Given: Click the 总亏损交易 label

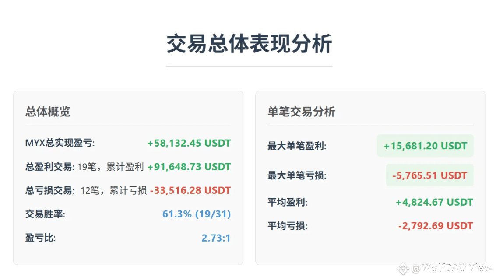Looking at the screenshot, I should coord(50,190).
